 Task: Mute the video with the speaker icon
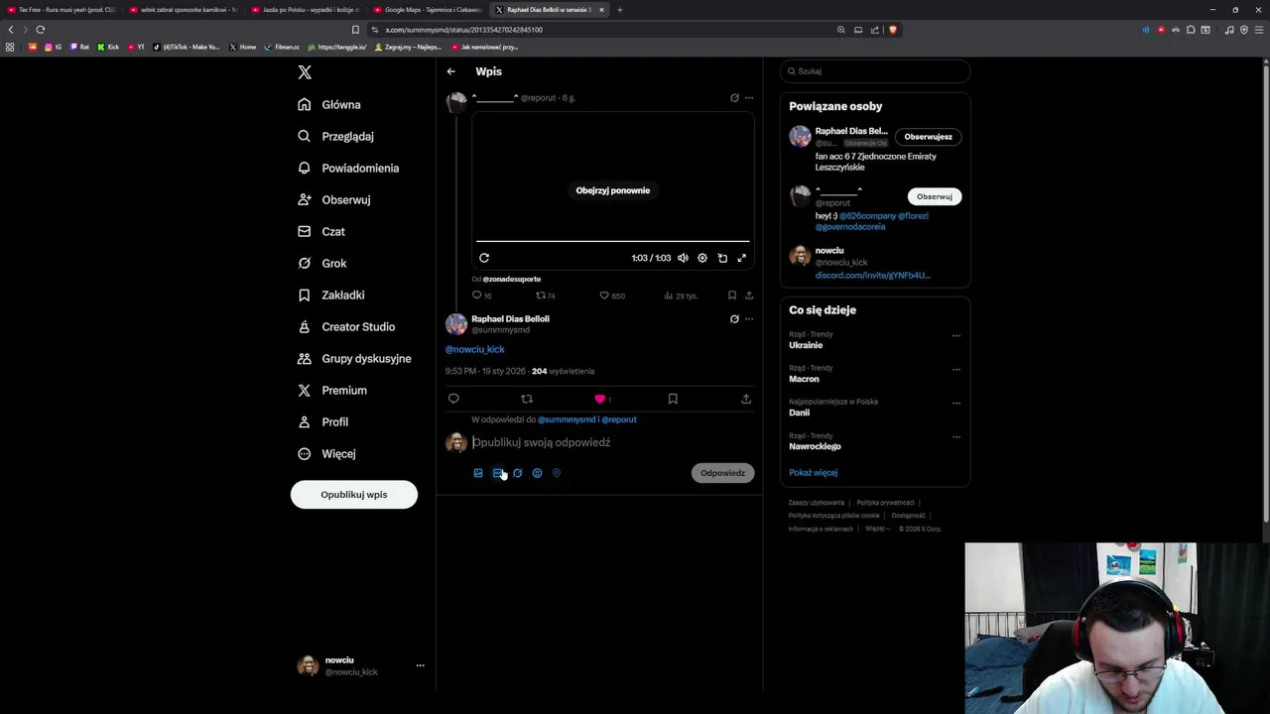tap(683, 258)
